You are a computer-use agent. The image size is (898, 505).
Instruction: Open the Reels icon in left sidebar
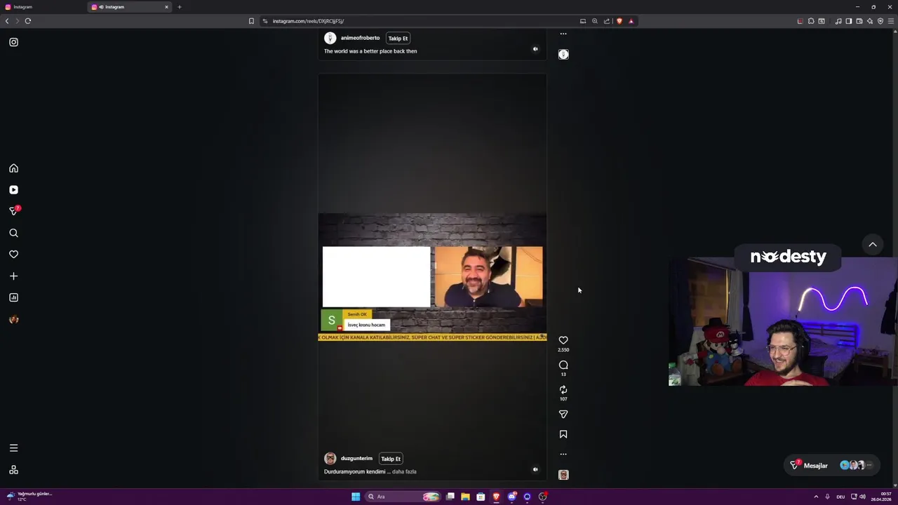tap(13, 190)
